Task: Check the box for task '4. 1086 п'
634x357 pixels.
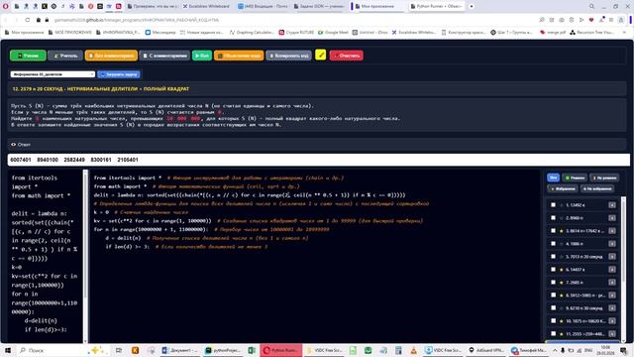Action: pyautogui.click(x=553, y=244)
